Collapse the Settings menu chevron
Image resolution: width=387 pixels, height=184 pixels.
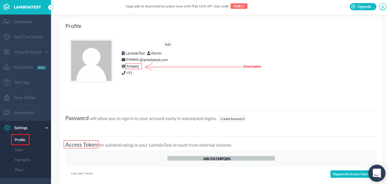[x=47, y=128]
